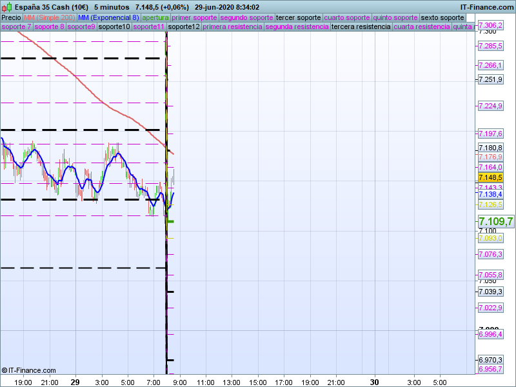Select the tercera resistencia legend label
The height and width of the screenshot is (387, 516).
(361, 27)
